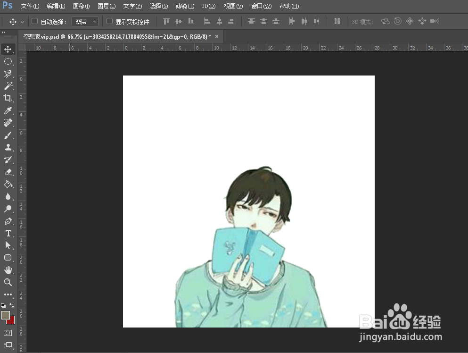
Task: Open the 图像(I) menu
Action: (x=81, y=6)
